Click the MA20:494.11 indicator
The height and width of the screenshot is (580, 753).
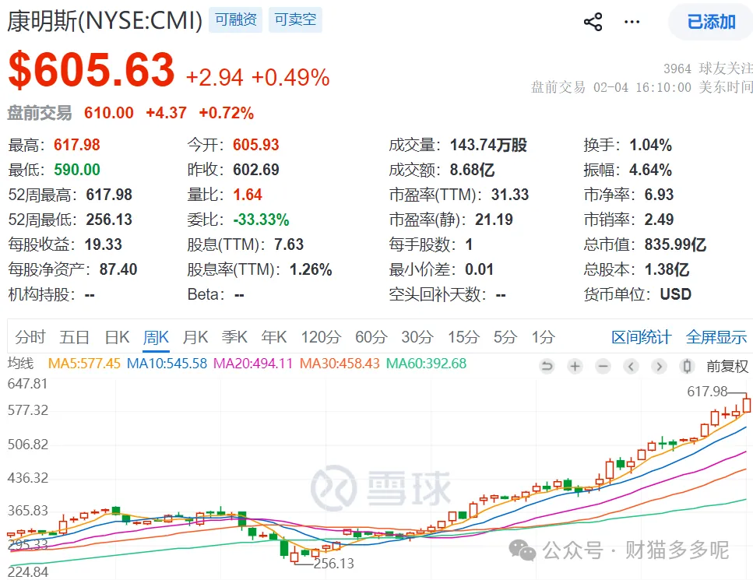coord(253,364)
